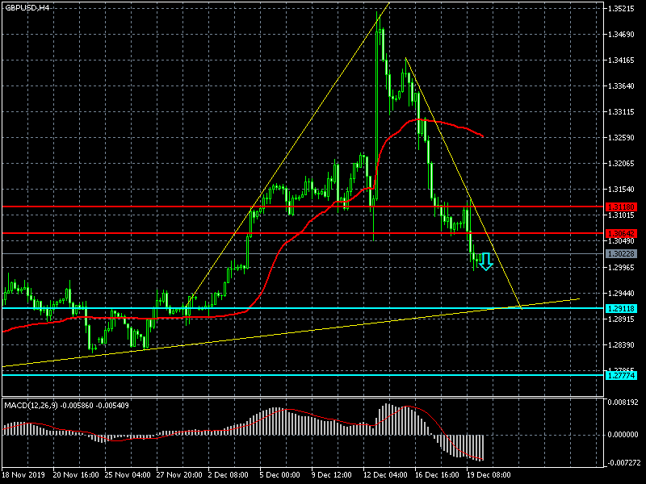
Task: Click the 1.34165 price axis label
Action: (621, 60)
